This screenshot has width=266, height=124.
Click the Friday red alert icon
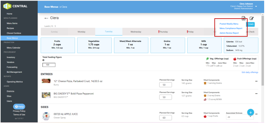pyautogui.click(x=187, y=31)
